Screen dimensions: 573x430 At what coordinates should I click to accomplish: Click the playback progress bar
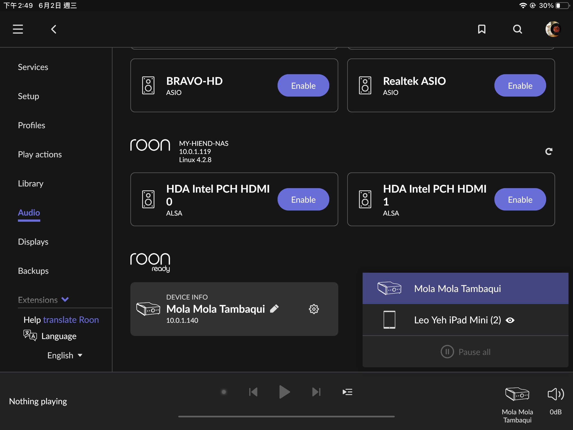286,416
